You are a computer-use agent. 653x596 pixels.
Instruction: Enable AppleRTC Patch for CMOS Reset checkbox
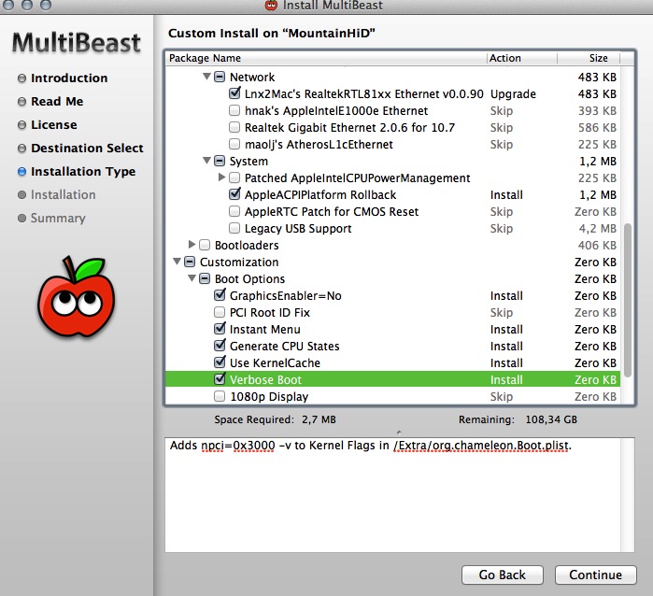[234, 211]
